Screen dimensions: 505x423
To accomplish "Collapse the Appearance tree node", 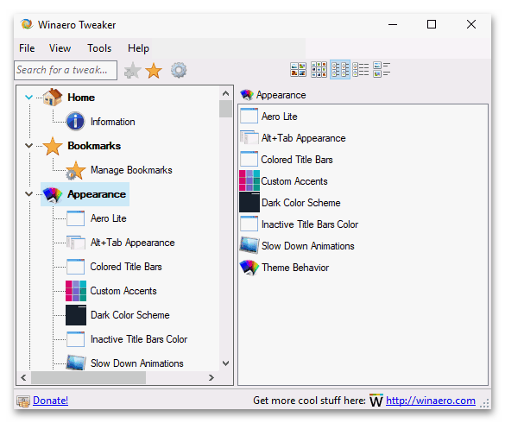I will [29, 194].
